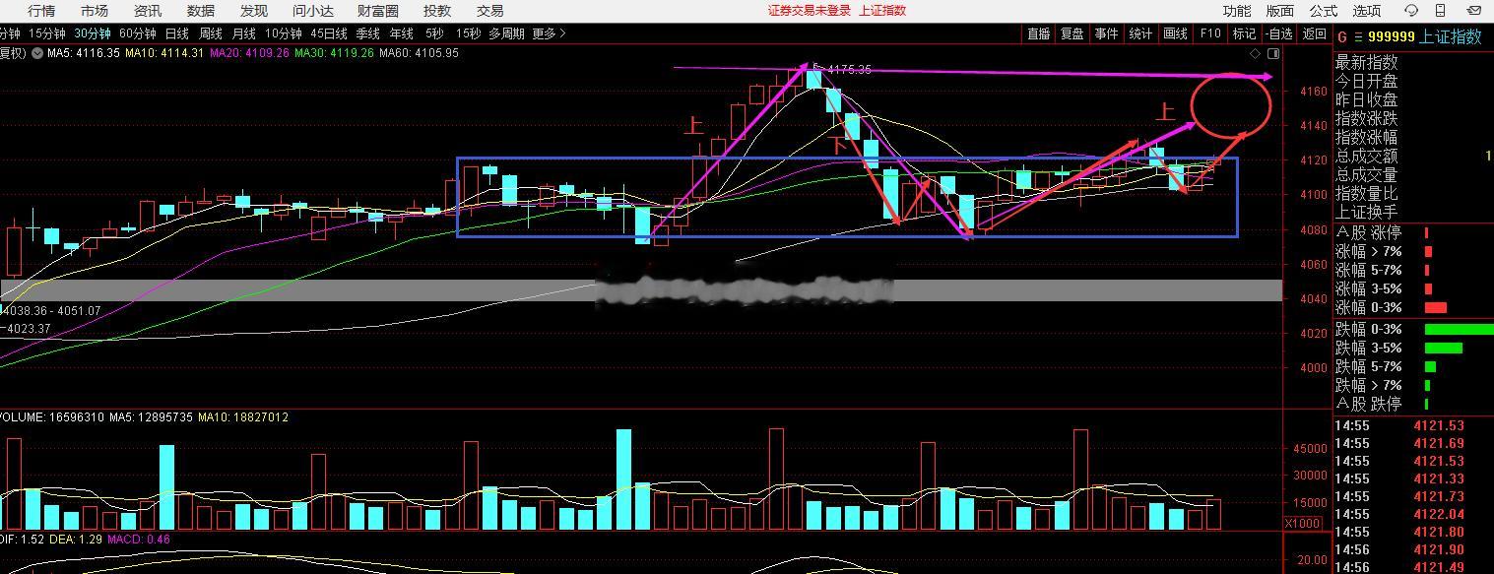Viewport: 1494px width, 574px height.
Task: Open the 公式 menu
Action: coord(1324,11)
